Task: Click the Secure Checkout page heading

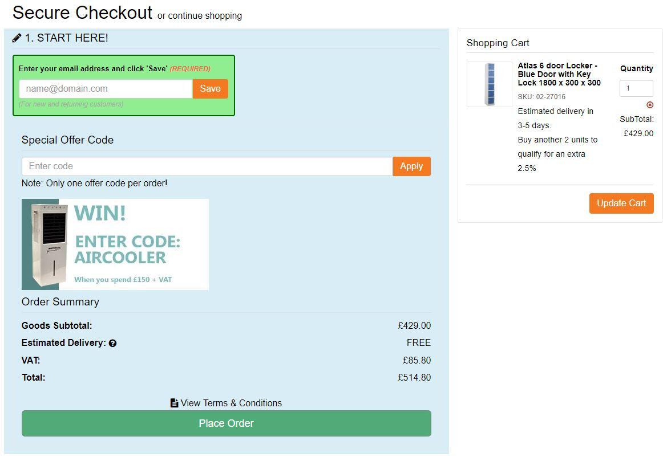Action: click(x=82, y=13)
